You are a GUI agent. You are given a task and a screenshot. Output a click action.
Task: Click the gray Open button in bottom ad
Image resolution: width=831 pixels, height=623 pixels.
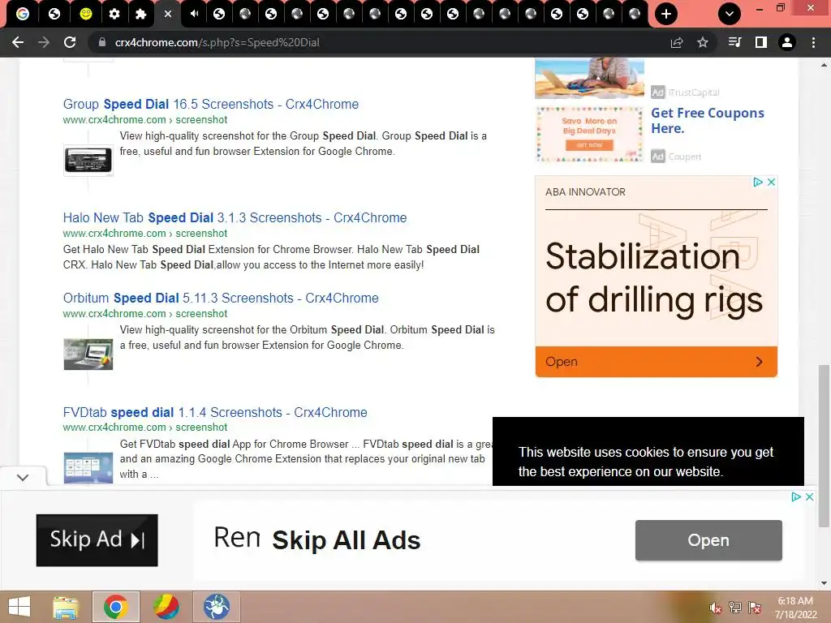click(x=708, y=540)
